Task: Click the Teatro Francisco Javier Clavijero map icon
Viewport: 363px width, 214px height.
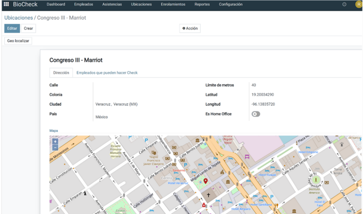Action: (155, 152)
